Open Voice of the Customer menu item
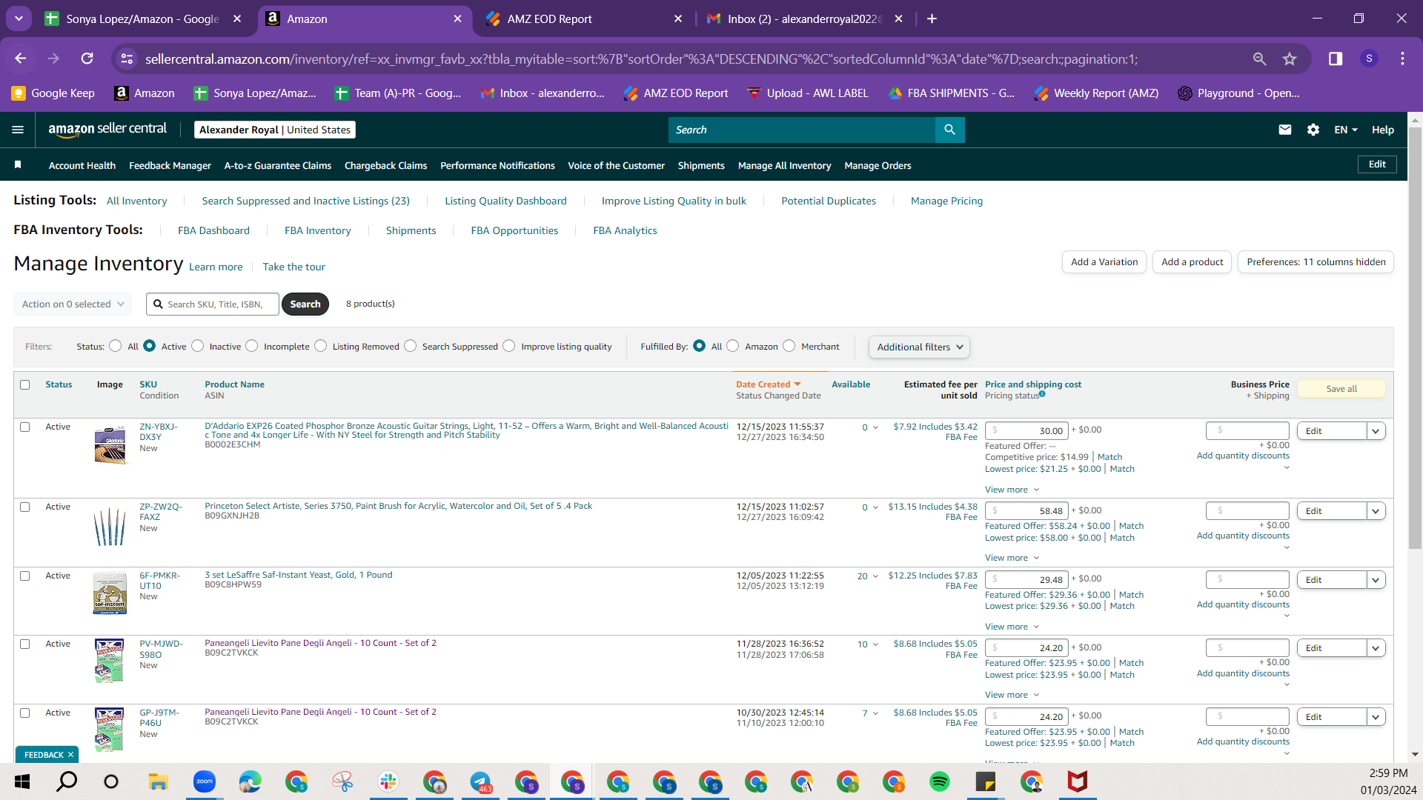 coord(616,165)
